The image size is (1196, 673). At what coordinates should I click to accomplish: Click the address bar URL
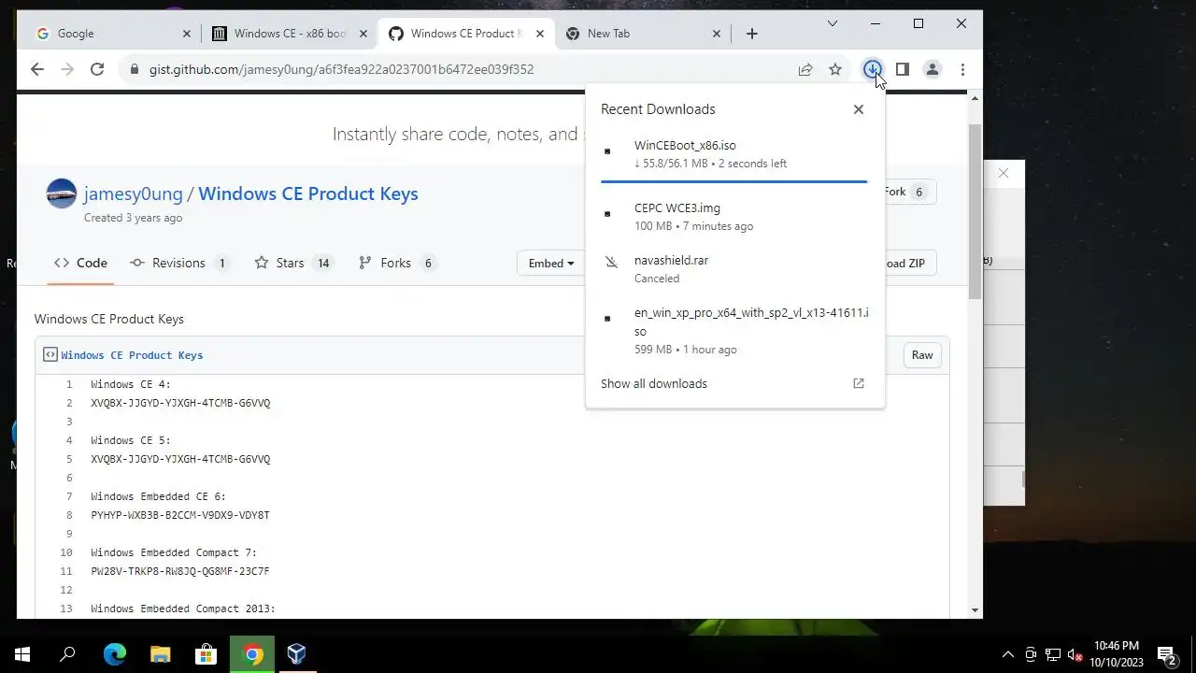[x=341, y=69]
